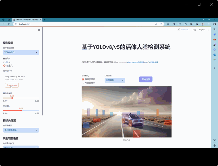The image size is (218, 166).
Task: Adjust the 置信度阈值 slider handle
Action: [x=12, y=98]
